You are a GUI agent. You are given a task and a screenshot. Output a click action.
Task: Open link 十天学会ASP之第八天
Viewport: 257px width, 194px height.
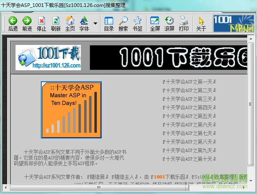pyautogui.click(x=189, y=142)
